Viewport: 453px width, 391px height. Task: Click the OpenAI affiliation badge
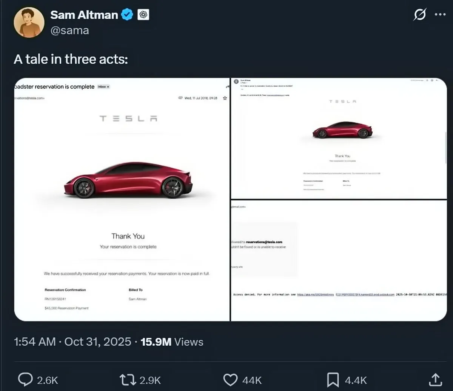(143, 15)
